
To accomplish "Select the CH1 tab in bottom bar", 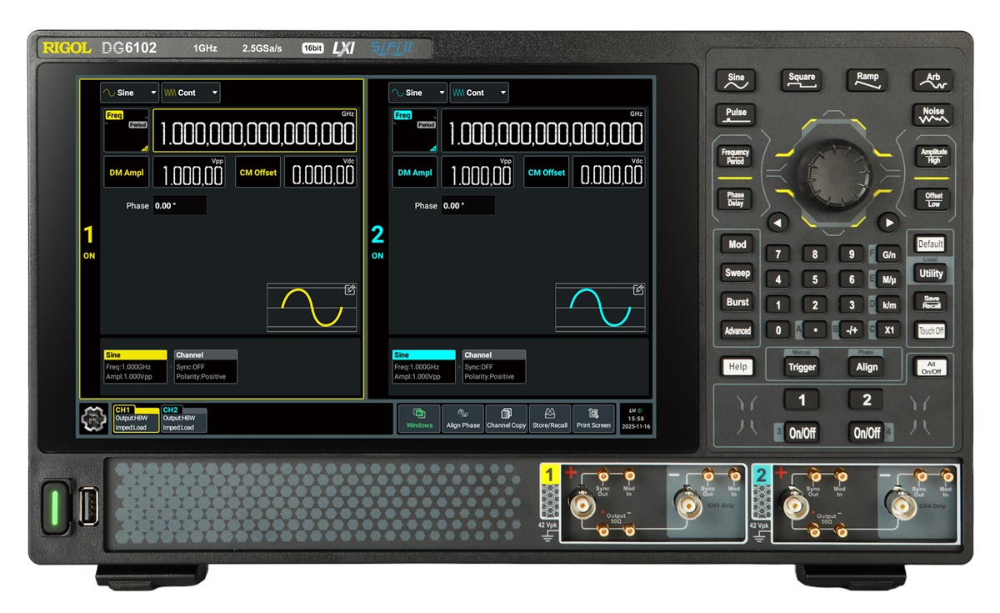I will click(135, 419).
